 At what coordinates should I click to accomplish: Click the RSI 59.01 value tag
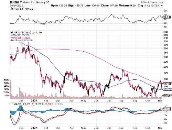[x=167, y=17]
